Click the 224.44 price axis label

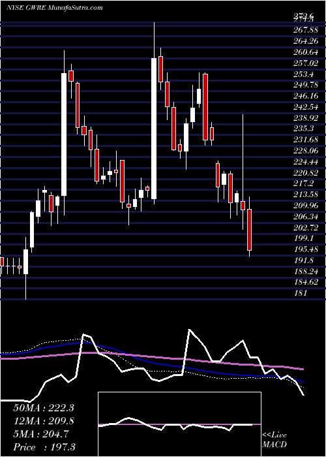(307, 162)
